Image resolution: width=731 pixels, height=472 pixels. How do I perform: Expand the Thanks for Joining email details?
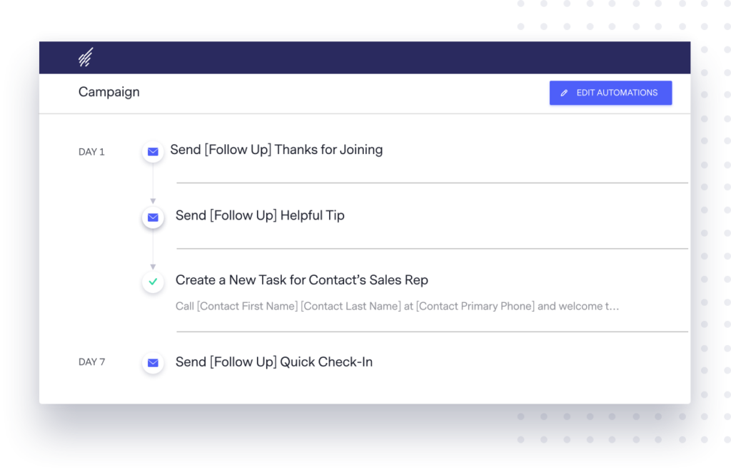coord(276,150)
